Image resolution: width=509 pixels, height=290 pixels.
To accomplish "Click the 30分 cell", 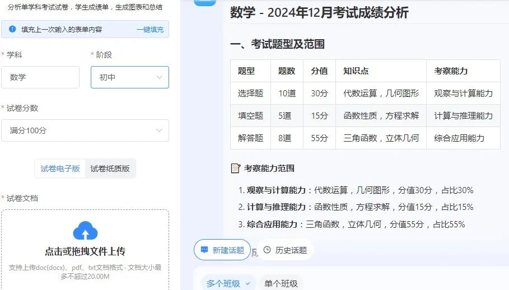I will coord(319,93).
